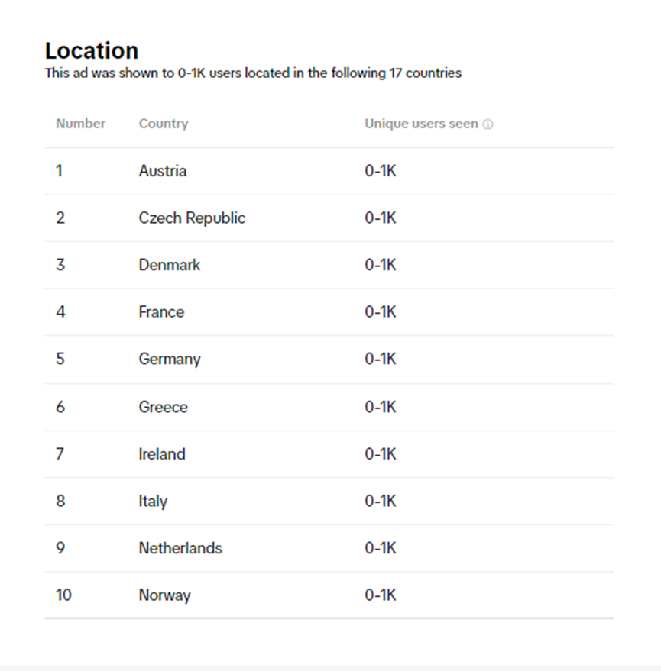Click the Greece table row

(x=329, y=407)
